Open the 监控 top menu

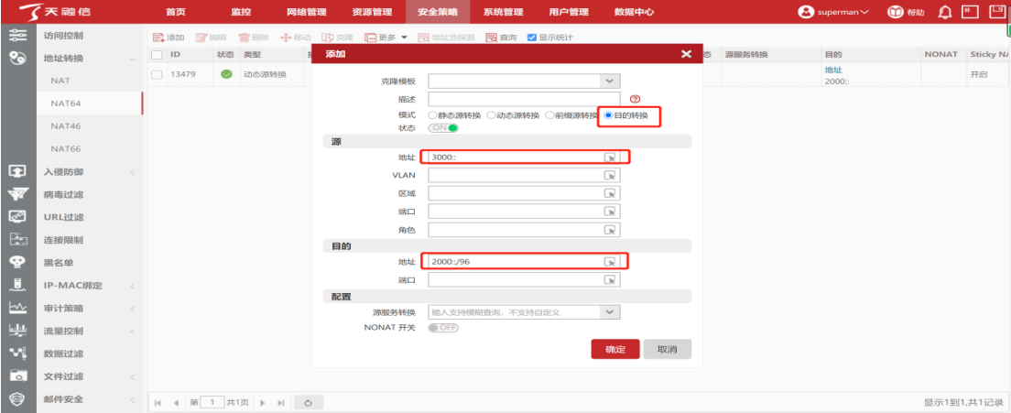[241, 12]
